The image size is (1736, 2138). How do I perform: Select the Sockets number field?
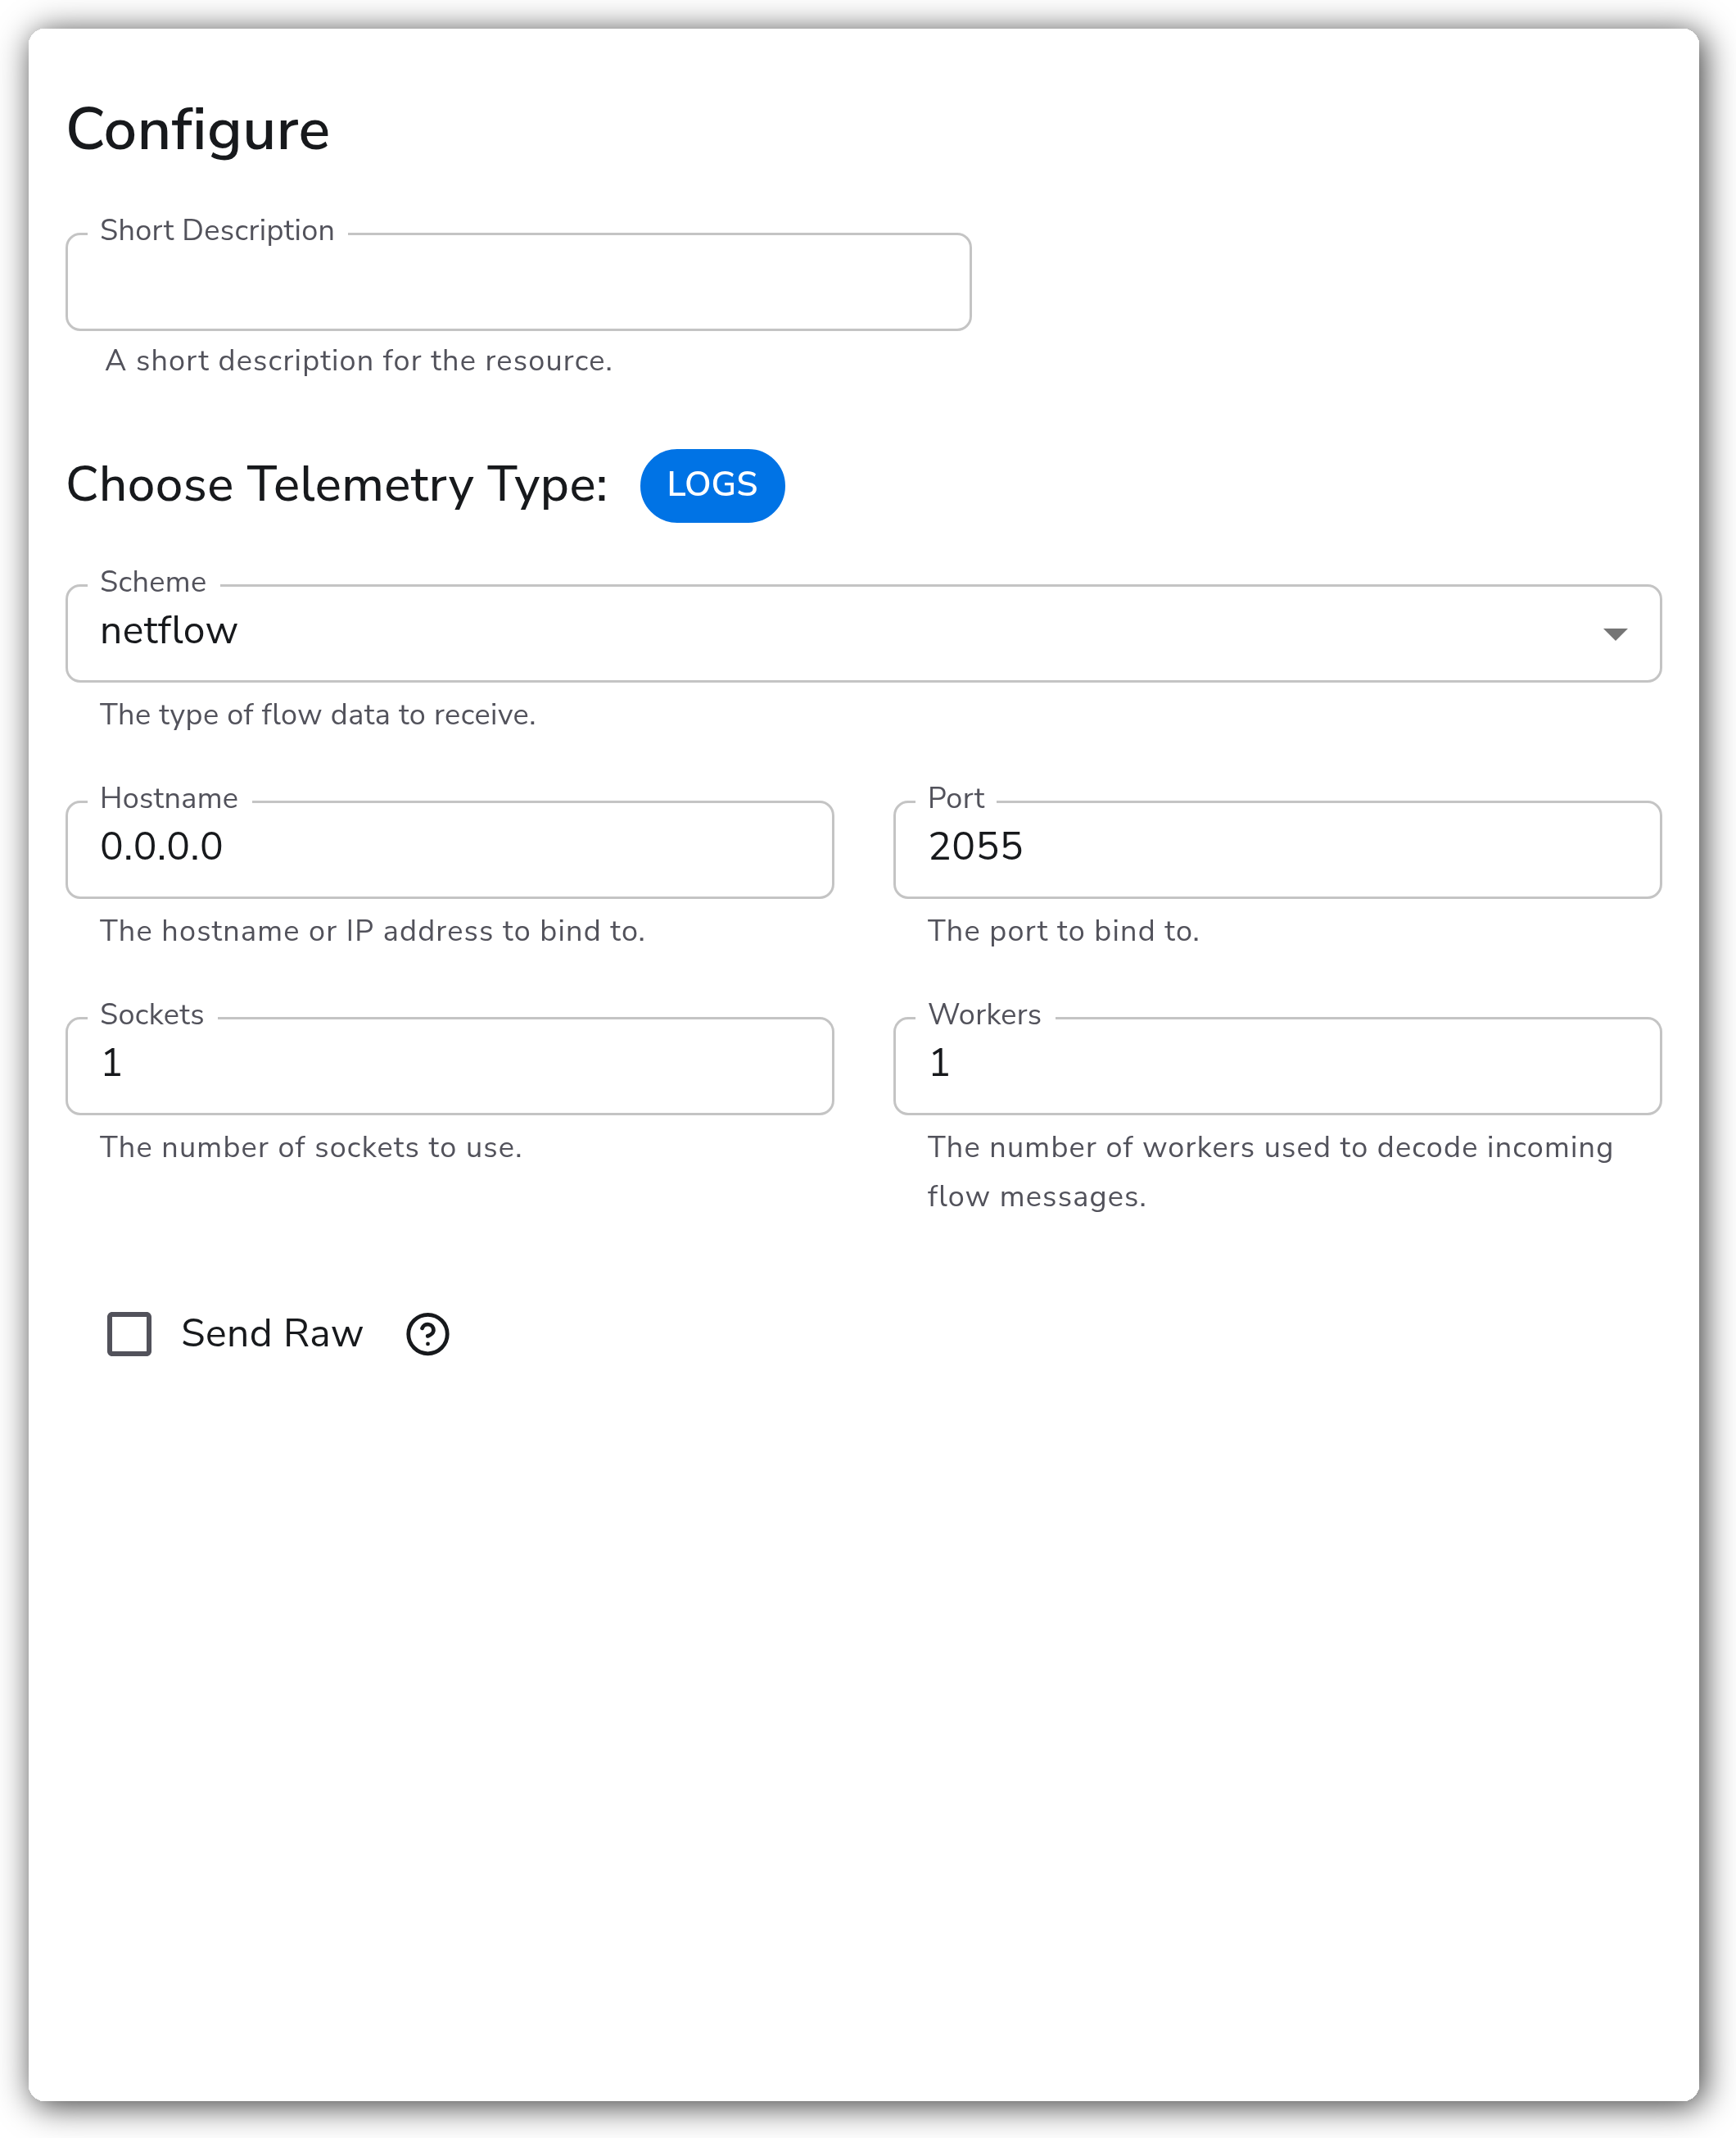click(x=450, y=1064)
